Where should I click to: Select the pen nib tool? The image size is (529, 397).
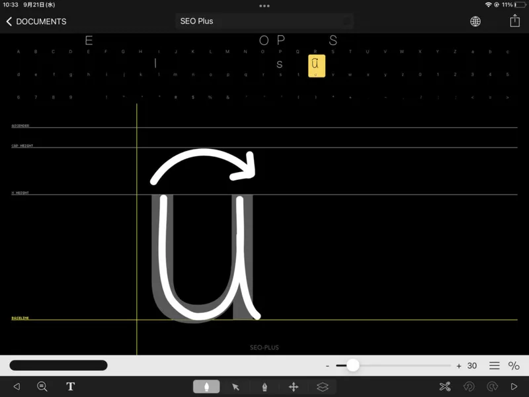pyautogui.click(x=265, y=386)
